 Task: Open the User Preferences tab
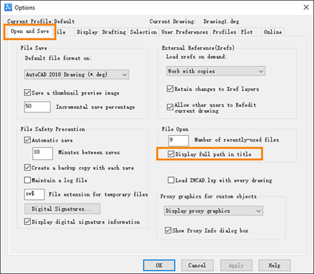pyautogui.click(x=185, y=32)
